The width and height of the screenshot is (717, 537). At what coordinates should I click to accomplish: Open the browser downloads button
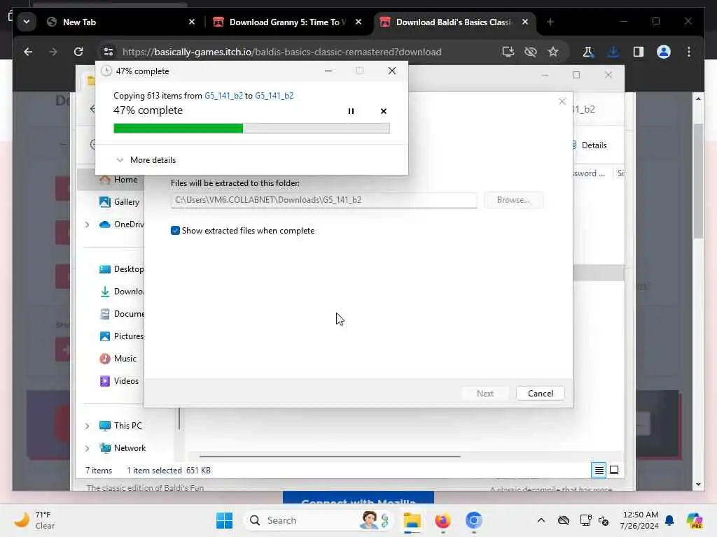(x=613, y=52)
